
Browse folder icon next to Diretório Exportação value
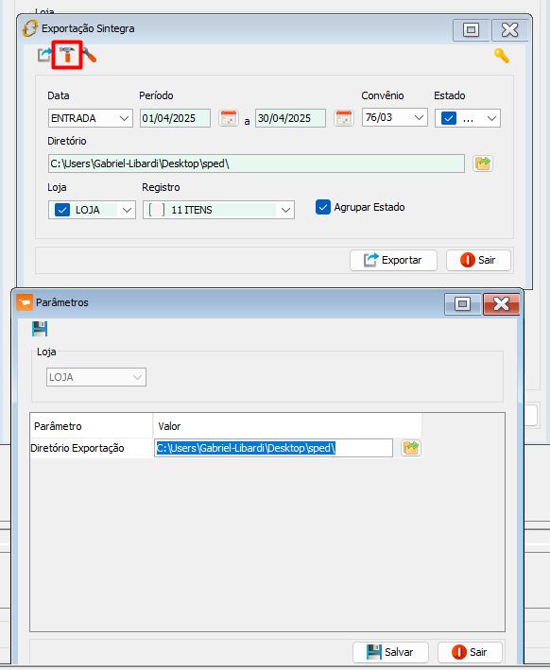(x=411, y=448)
